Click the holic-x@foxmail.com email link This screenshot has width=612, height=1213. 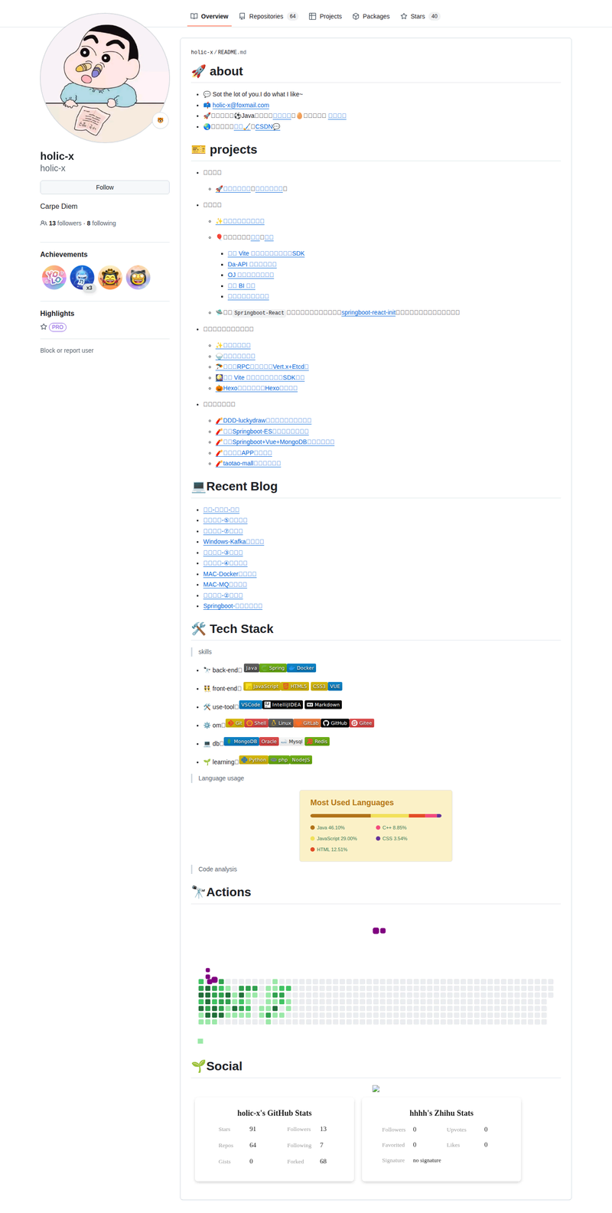pyautogui.click(x=241, y=105)
